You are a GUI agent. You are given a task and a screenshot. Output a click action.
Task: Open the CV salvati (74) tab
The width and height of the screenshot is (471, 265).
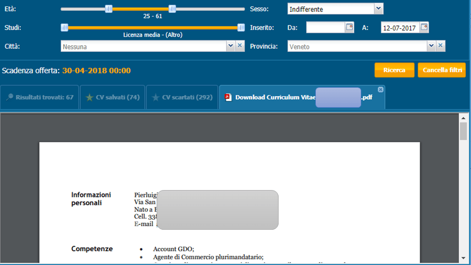[x=112, y=97]
